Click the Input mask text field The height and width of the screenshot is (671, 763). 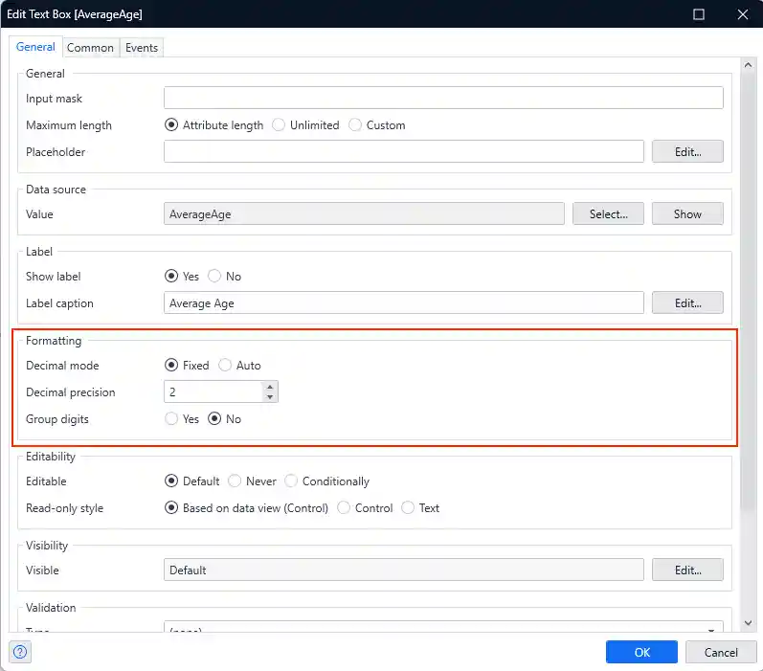(443, 98)
